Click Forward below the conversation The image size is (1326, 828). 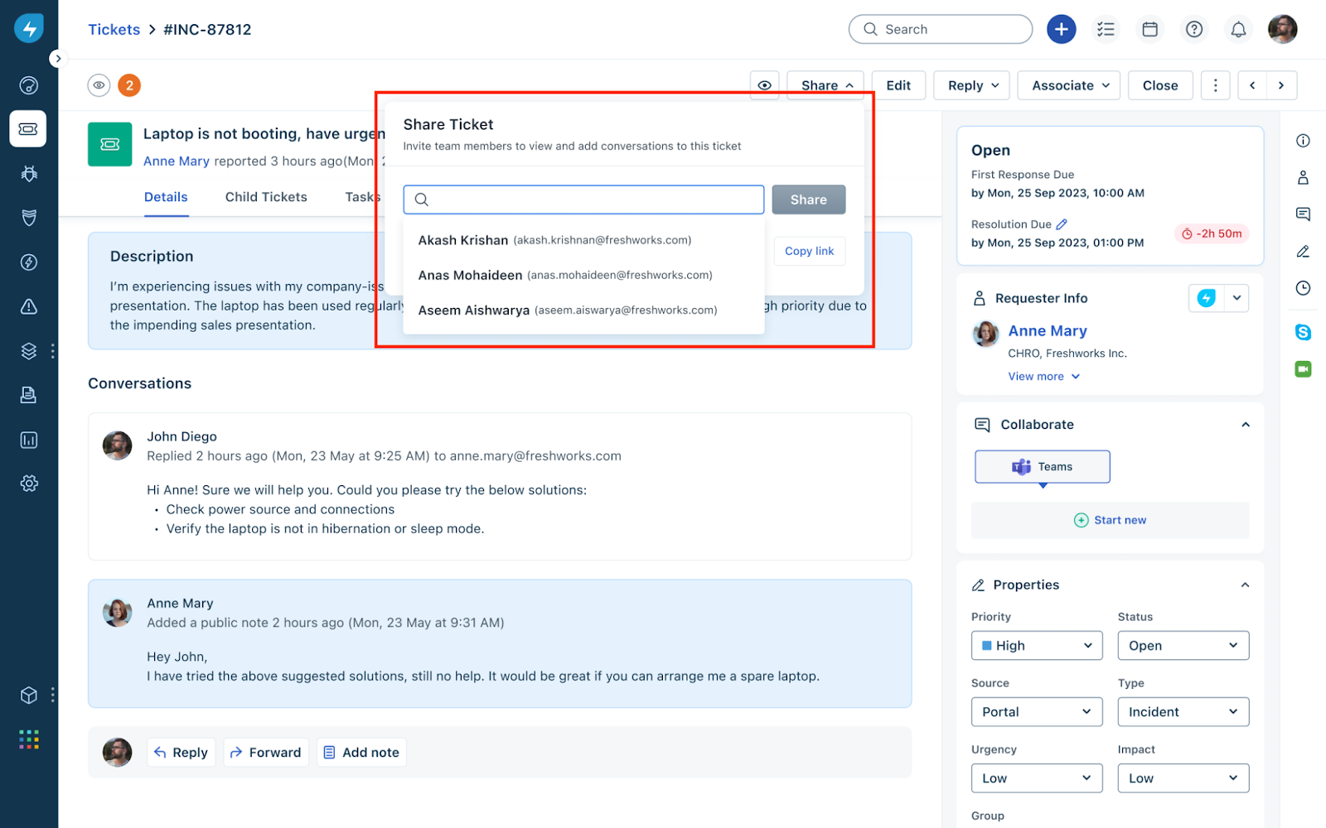tap(266, 753)
